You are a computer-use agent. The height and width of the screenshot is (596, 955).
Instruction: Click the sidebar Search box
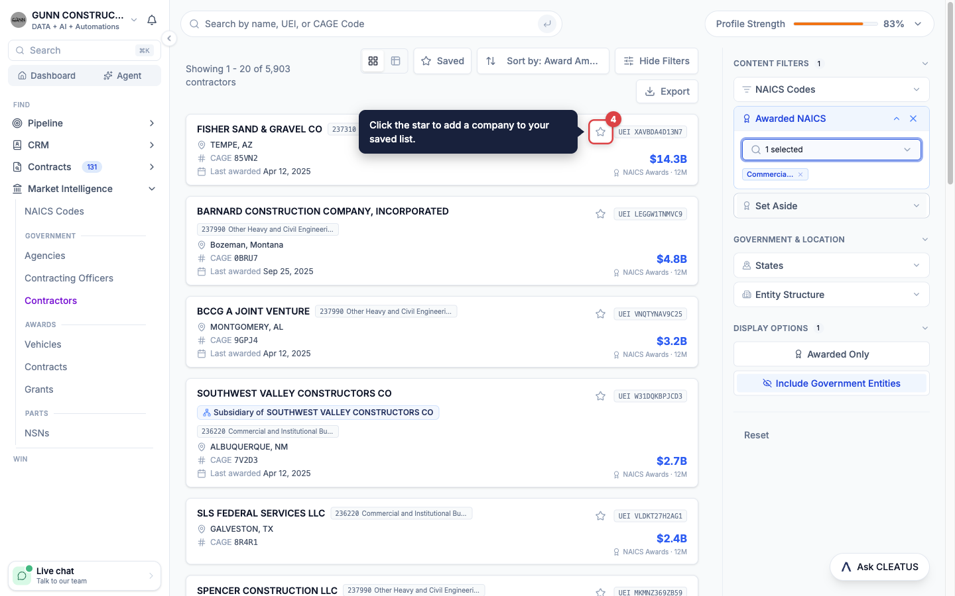click(x=84, y=50)
